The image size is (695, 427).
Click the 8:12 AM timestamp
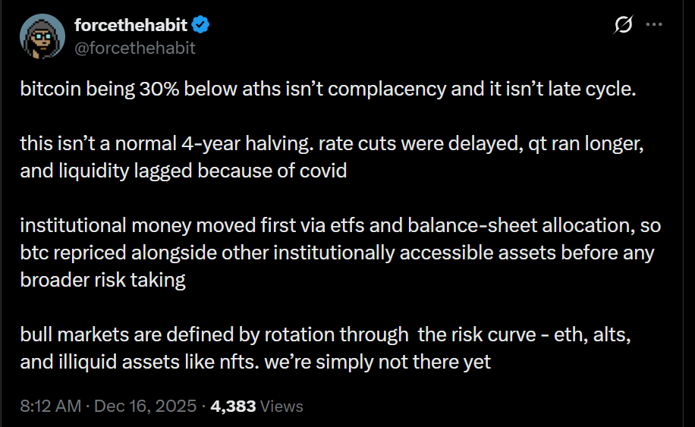pos(51,406)
